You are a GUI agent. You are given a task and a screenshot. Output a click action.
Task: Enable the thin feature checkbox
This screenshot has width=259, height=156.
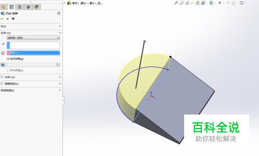[x=2, y=84]
